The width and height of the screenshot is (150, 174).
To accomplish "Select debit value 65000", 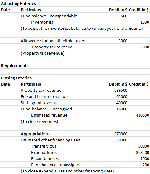I will click(122, 97).
